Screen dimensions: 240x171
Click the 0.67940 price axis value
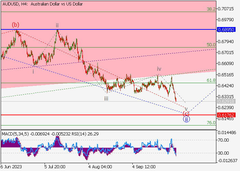(x=226, y=41)
